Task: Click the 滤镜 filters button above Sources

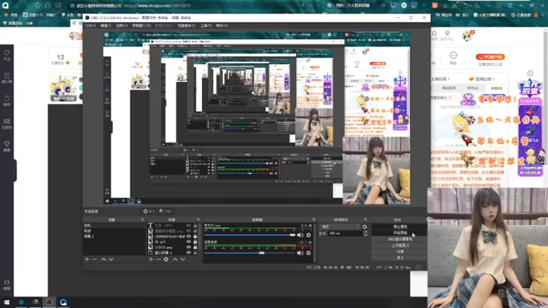Action: pyautogui.click(x=165, y=211)
